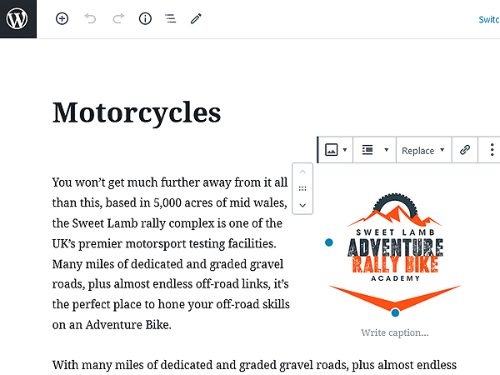The height and width of the screenshot is (375, 500).
Task: Select the Tools pencil icon
Action: [196, 19]
